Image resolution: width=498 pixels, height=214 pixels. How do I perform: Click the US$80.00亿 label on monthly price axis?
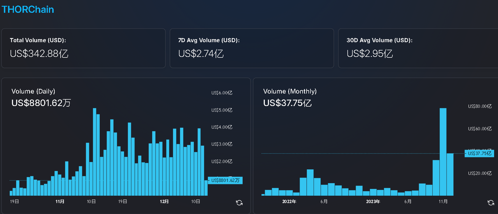coord(479,106)
